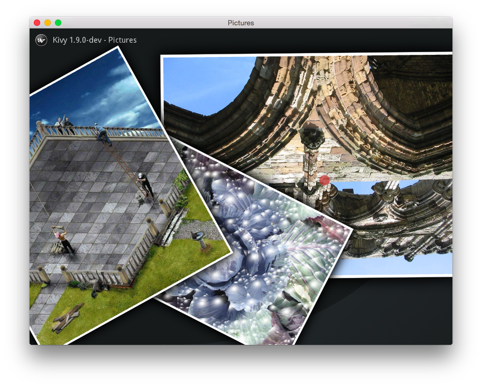Maximize the window with green button
The height and width of the screenshot is (387, 482).
[58, 23]
